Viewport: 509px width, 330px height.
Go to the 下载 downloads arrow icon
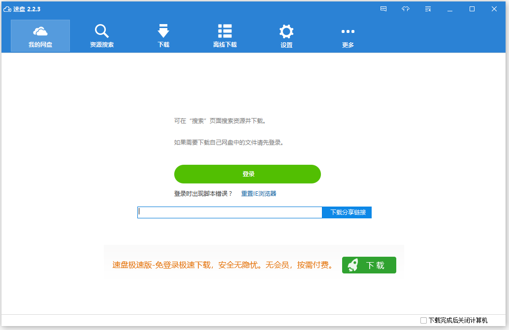pyautogui.click(x=163, y=36)
